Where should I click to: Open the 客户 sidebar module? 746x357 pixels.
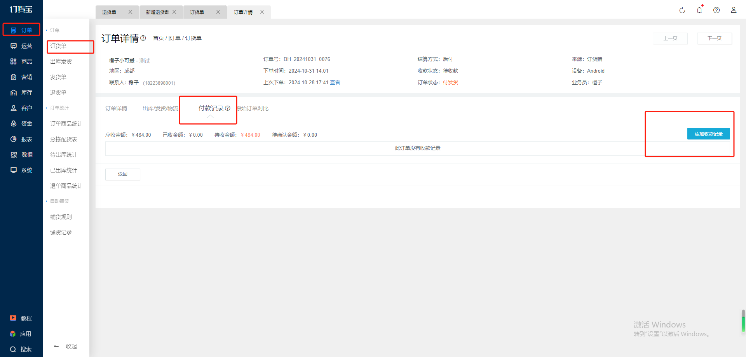tap(21, 108)
